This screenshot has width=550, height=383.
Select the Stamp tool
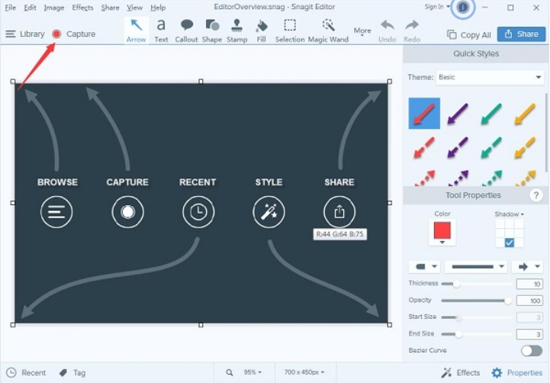click(x=236, y=31)
